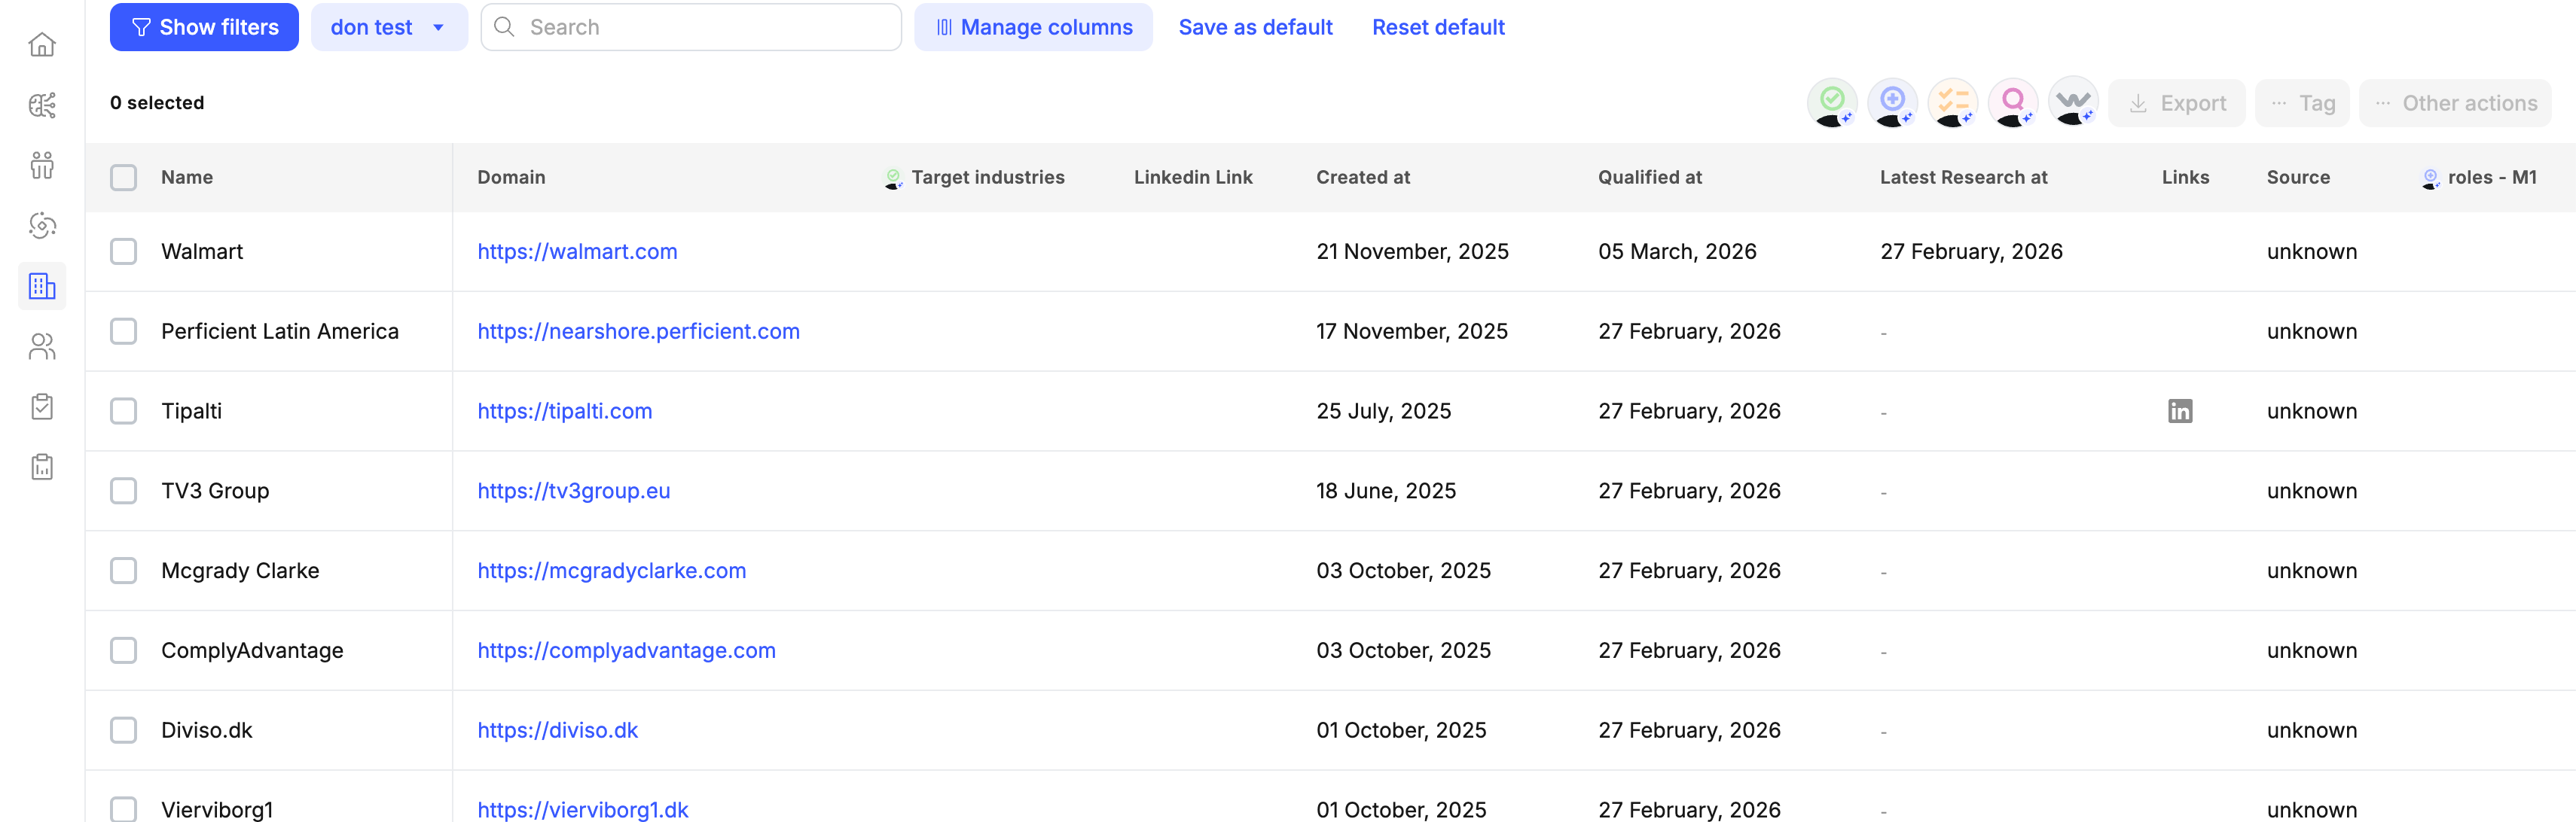This screenshot has width=2576, height=822.
Task: Click the orange checklist AI agent icon
Action: 1952,102
